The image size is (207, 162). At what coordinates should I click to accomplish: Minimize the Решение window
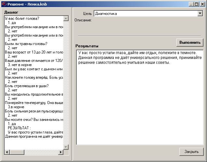[x=192, y=4]
